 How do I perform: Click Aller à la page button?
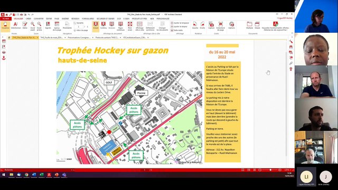(81, 31)
